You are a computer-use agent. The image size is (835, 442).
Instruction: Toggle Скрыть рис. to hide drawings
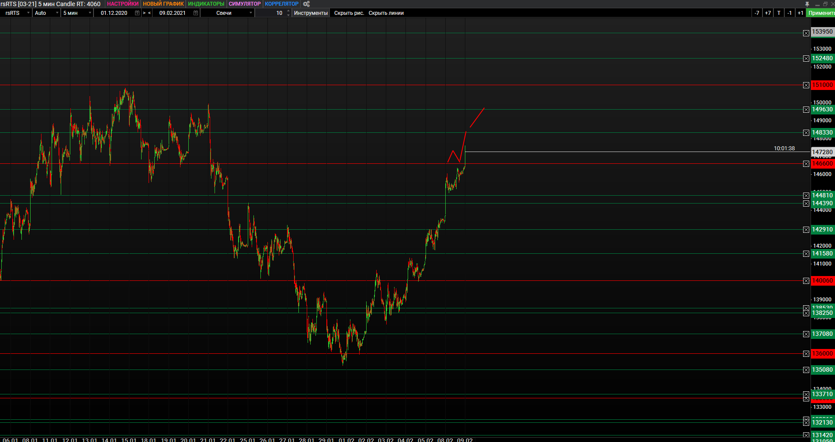click(x=349, y=13)
